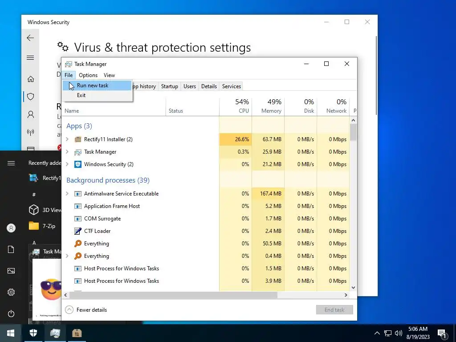The image size is (456, 342).
Task: Open Documents from Start menu sidebar
Action: click(11, 249)
